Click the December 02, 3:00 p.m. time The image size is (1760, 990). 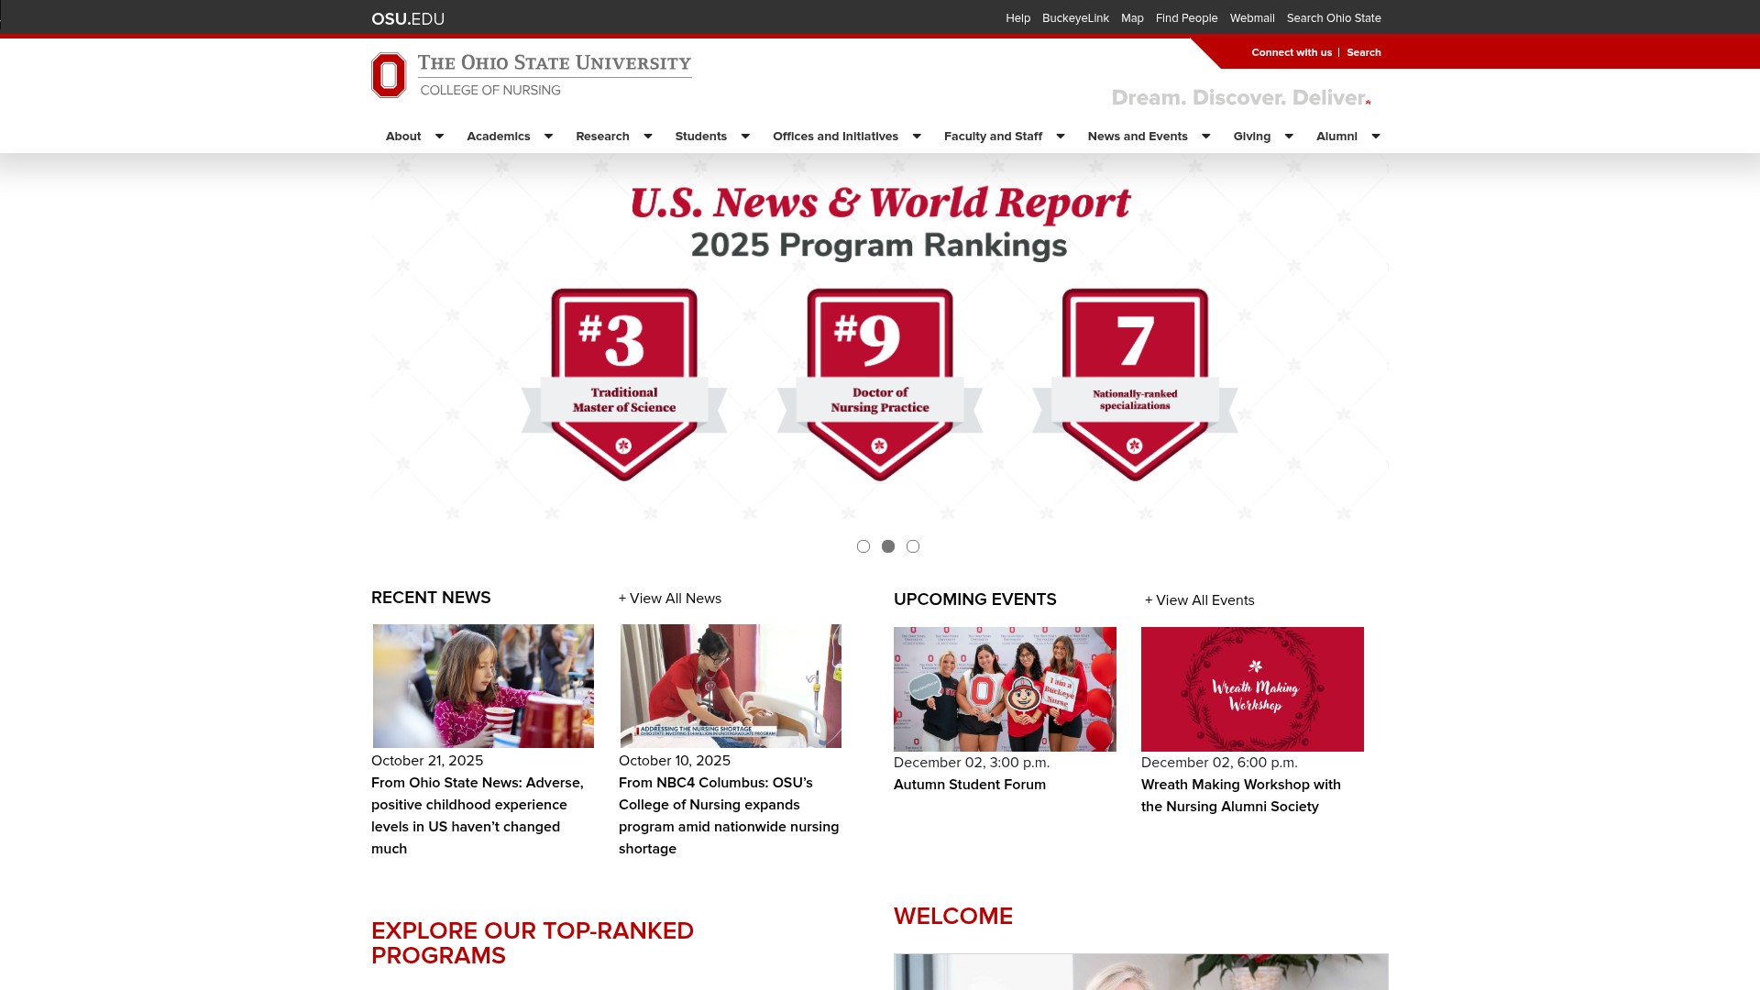click(972, 763)
